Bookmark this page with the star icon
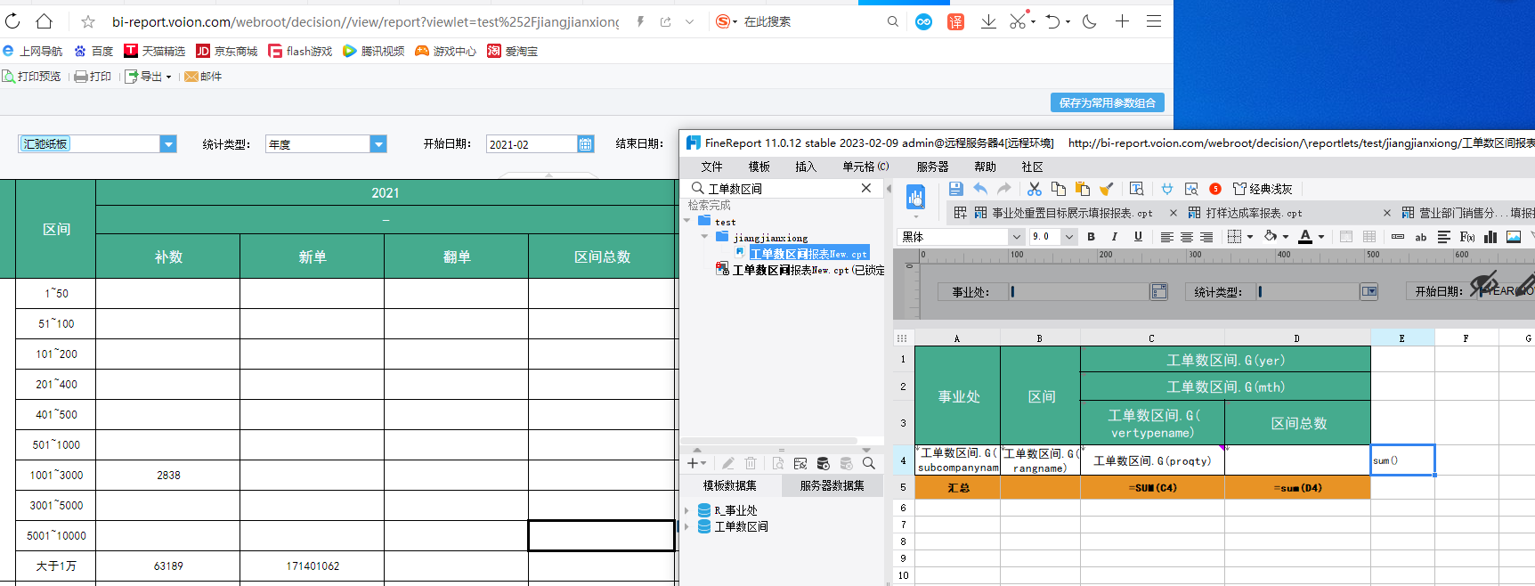 point(88,21)
